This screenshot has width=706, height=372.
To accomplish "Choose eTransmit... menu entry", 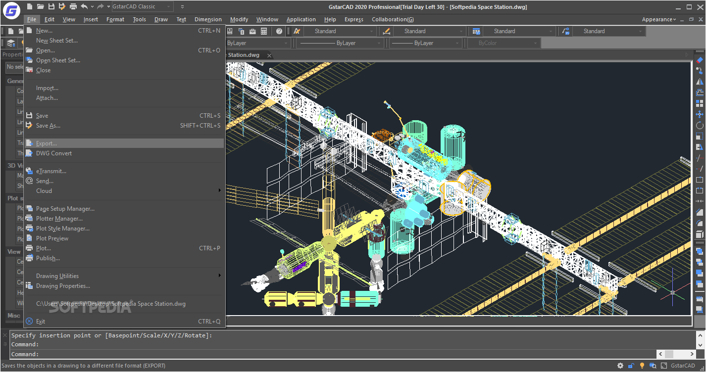I will pyautogui.click(x=125, y=171).
